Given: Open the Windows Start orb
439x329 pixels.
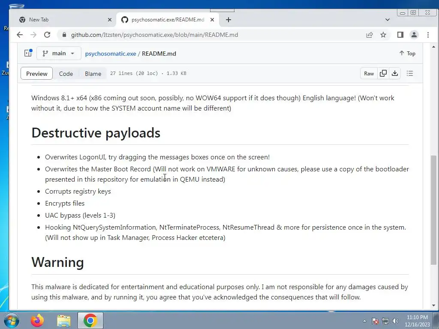Looking at the screenshot, I should pos(12,320).
